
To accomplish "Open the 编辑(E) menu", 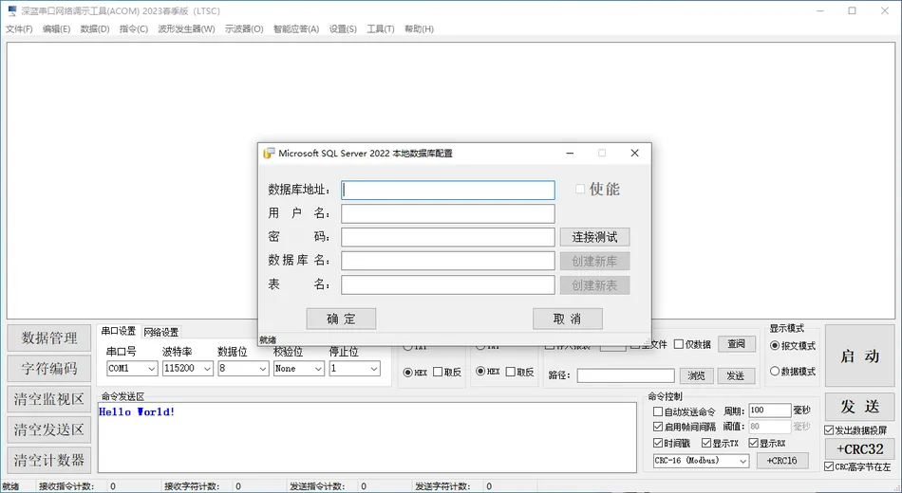I will point(56,28).
